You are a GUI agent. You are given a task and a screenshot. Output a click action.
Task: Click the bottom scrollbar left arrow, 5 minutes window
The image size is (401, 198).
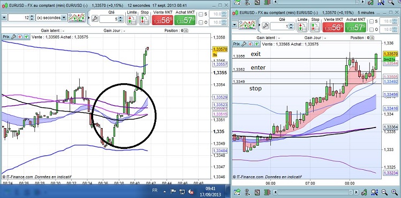pyautogui.click(x=276, y=192)
